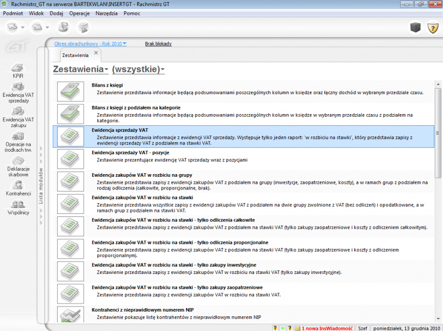Close the Zestawienia tab
443x331 pixels.
96,52
